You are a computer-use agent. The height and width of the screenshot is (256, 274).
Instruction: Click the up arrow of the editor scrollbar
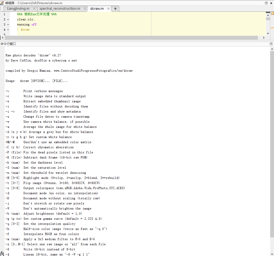click(x=268, y=15)
